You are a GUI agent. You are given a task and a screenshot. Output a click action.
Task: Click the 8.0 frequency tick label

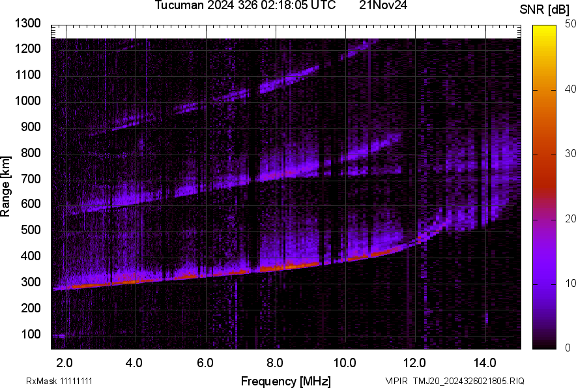(x=274, y=362)
